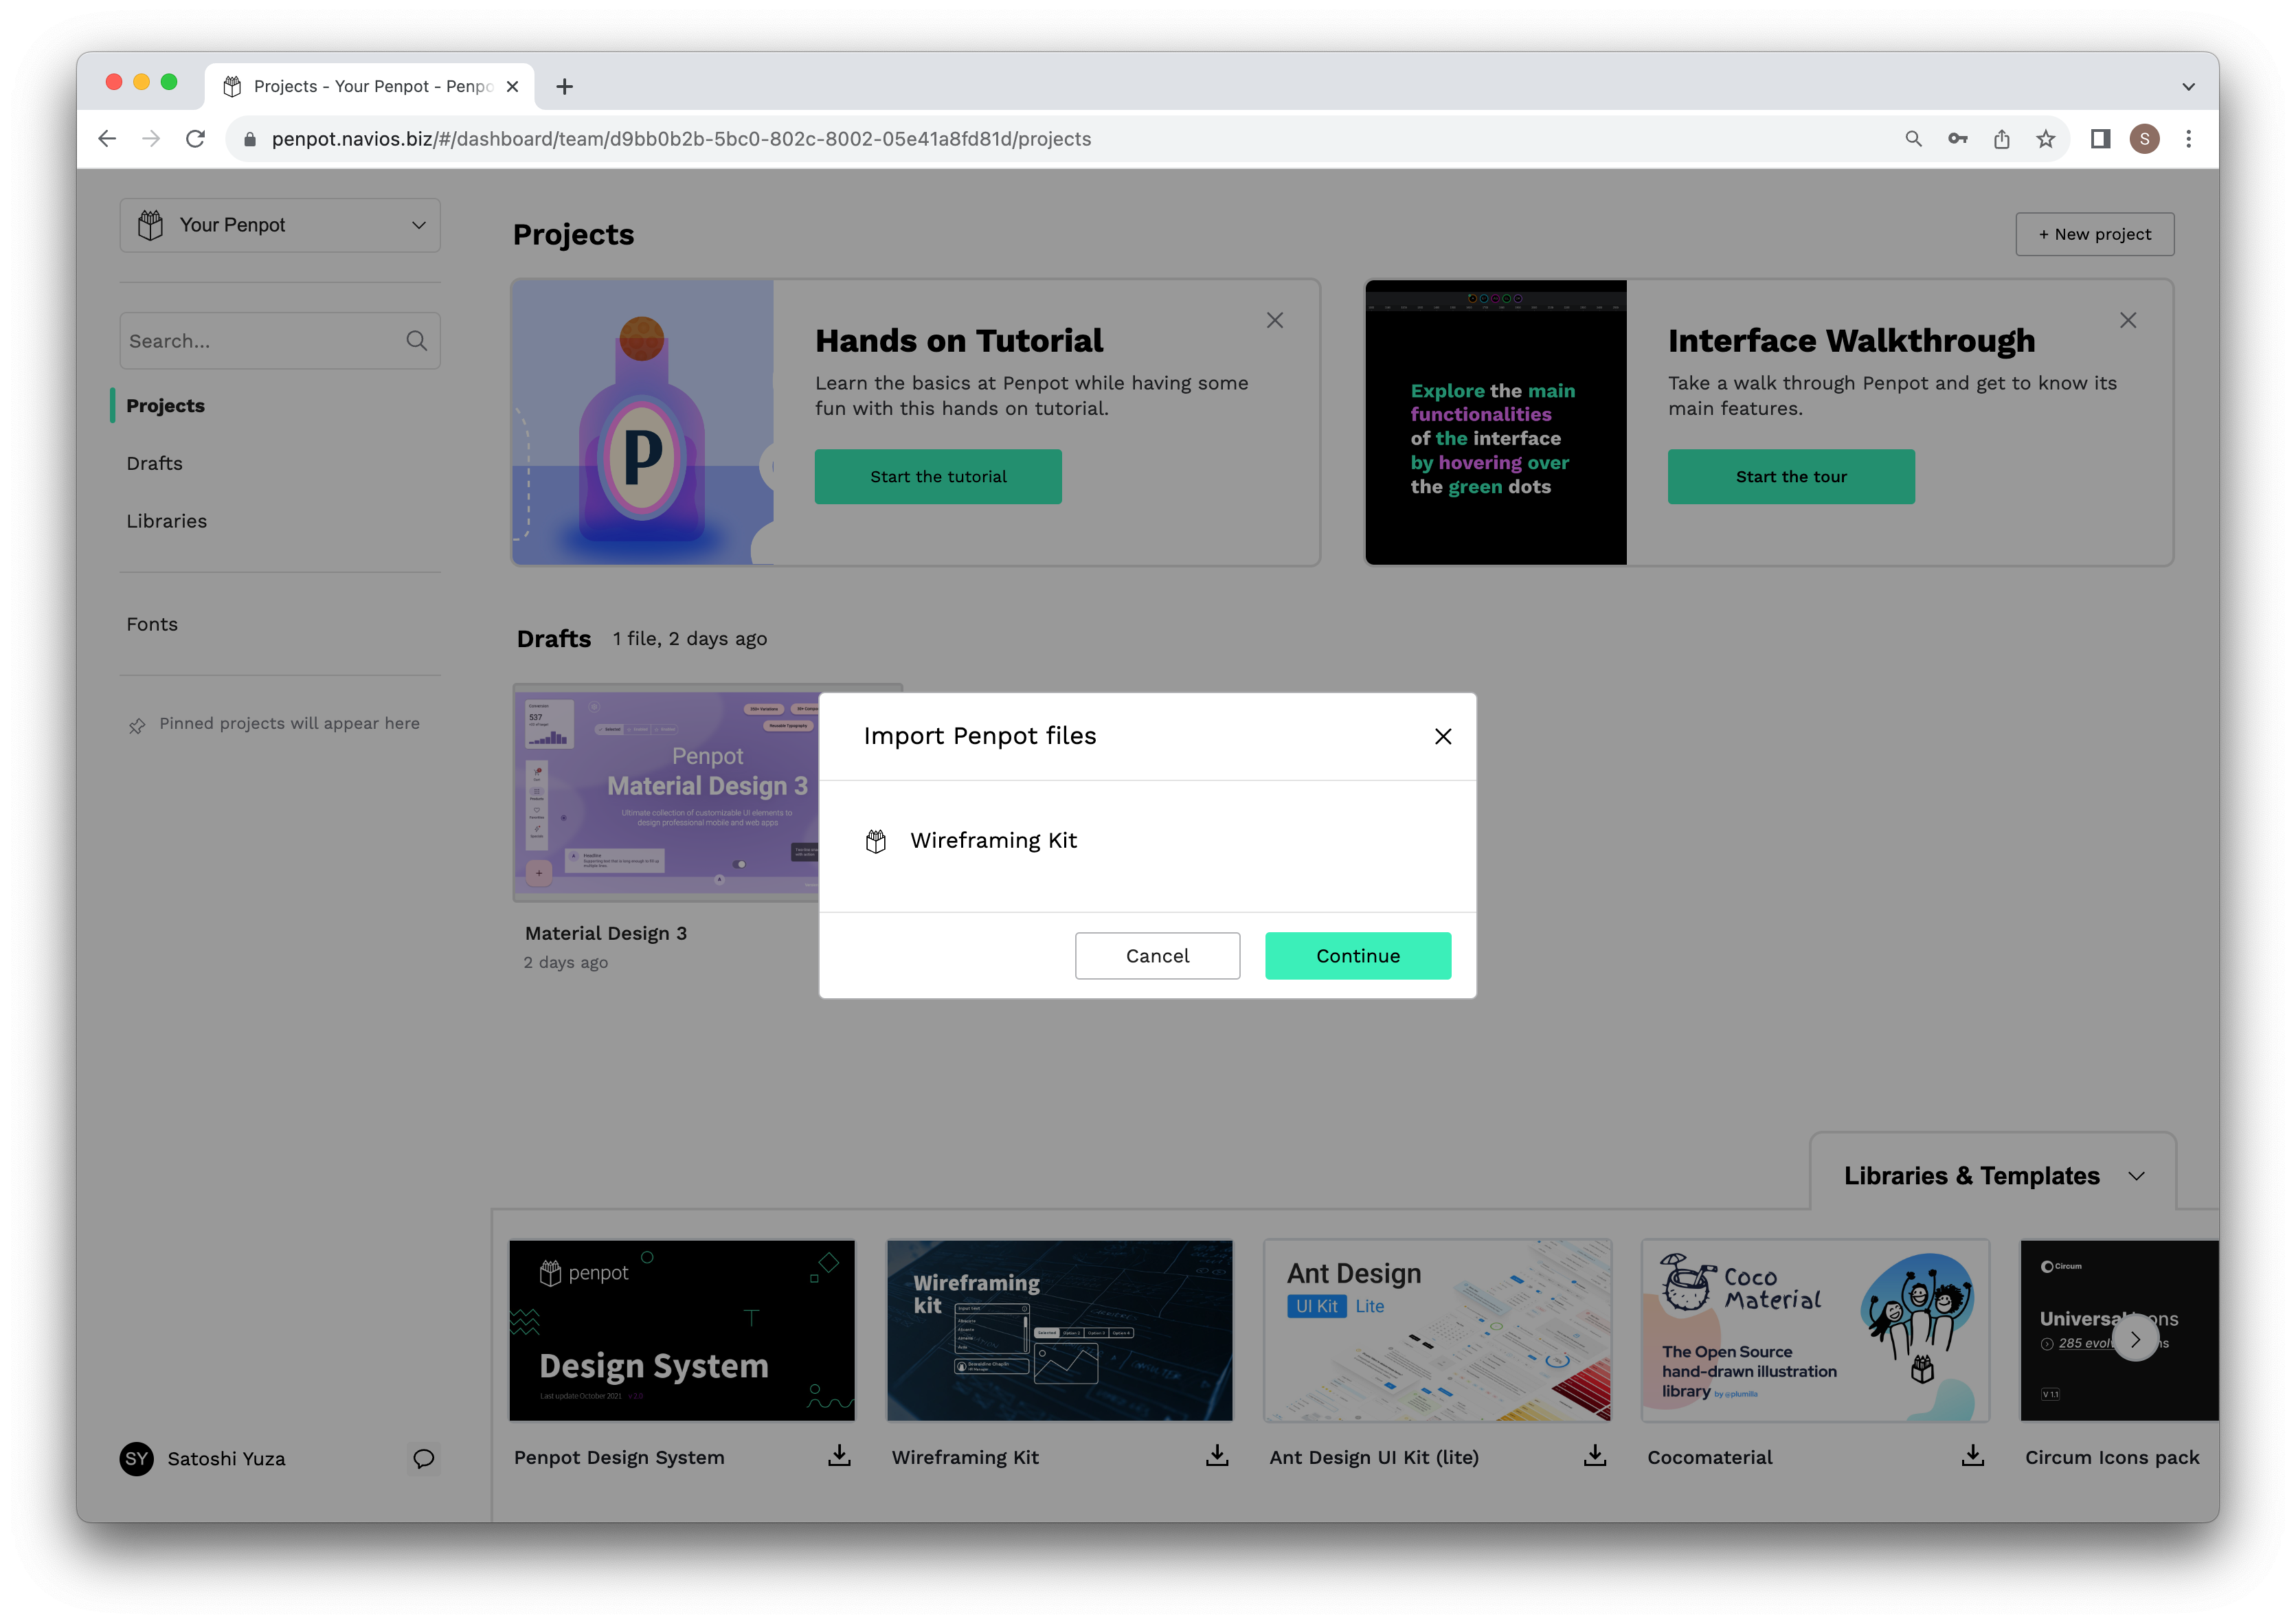The image size is (2296, 1624).
Task: Click the Penpot file icon beside Wireframing Kit
Action: [x=876, y=841]
